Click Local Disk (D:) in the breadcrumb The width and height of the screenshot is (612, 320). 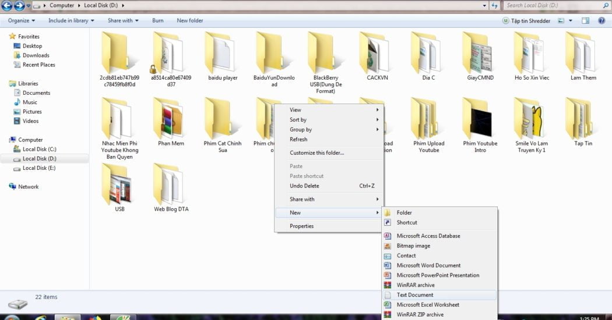pos(101,5)
